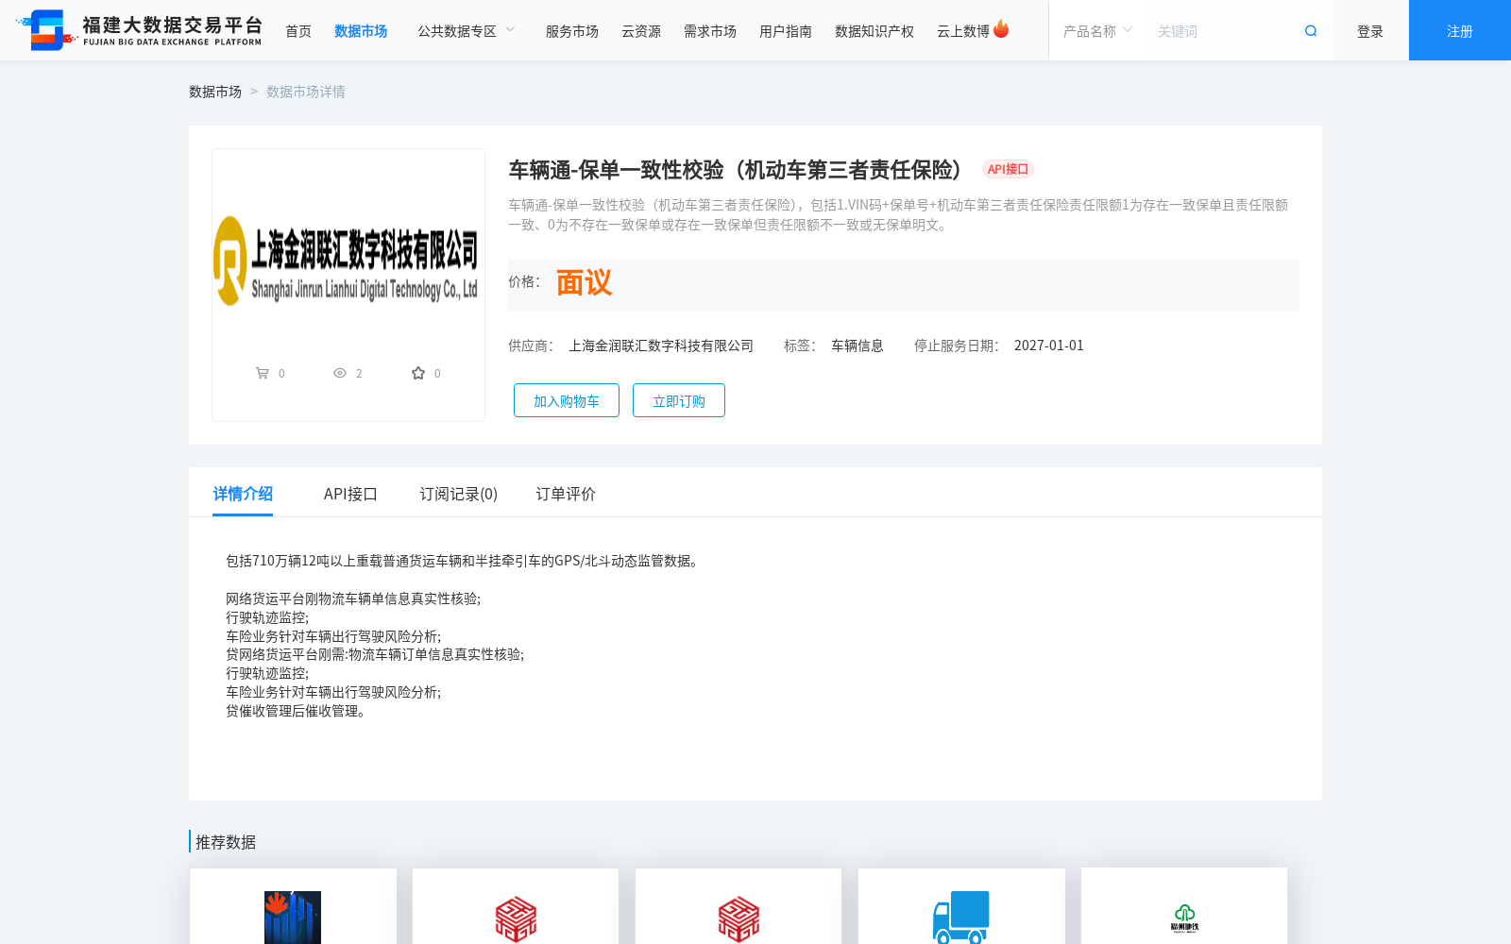Image resolution: width=1511 pixels, height=944 pixels.
Task: Click 数据市场详情 breadcrumb text
Action: (x=306, y=92)
